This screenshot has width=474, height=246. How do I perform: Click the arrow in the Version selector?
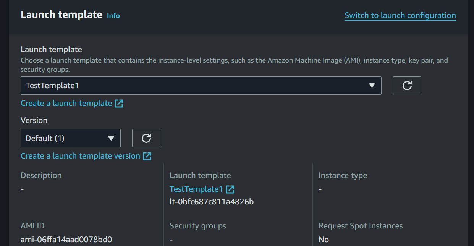(111, 138)
